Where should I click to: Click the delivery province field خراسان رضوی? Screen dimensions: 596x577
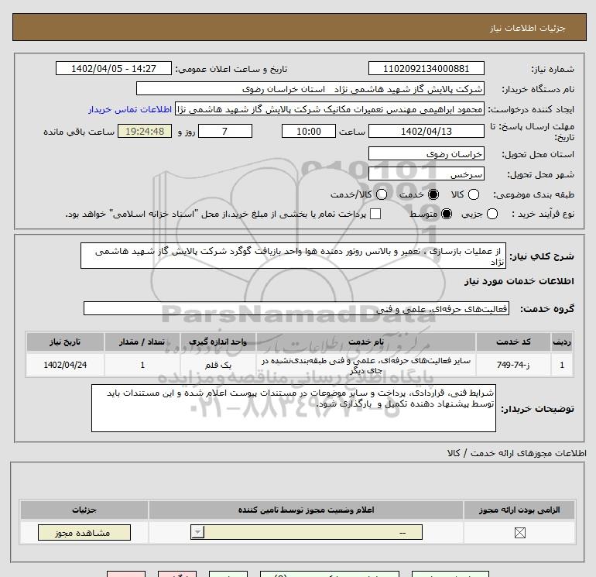426,153
